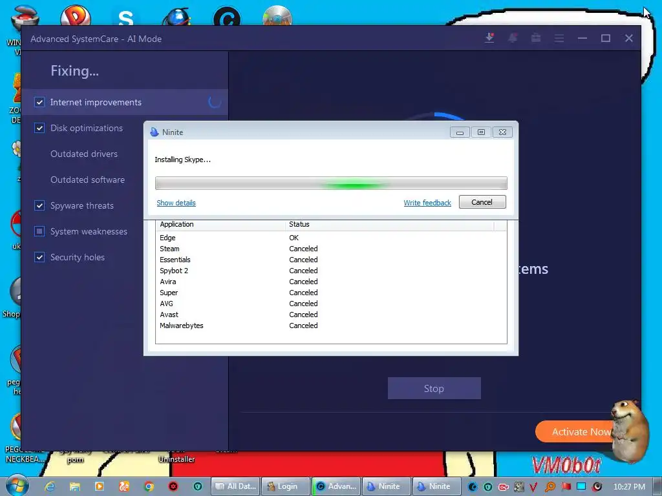Select the Essentials row in the Ninite list
Viewport: 662px width, 496px height.
(331, 260)
